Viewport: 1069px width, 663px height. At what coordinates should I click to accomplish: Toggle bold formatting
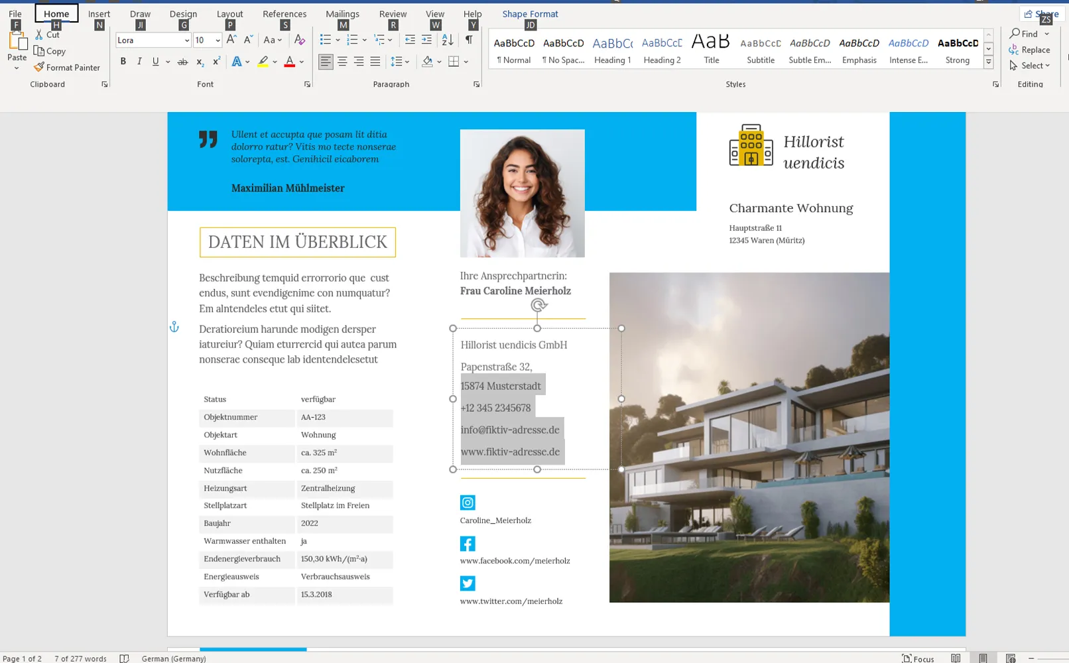[123, 62]
